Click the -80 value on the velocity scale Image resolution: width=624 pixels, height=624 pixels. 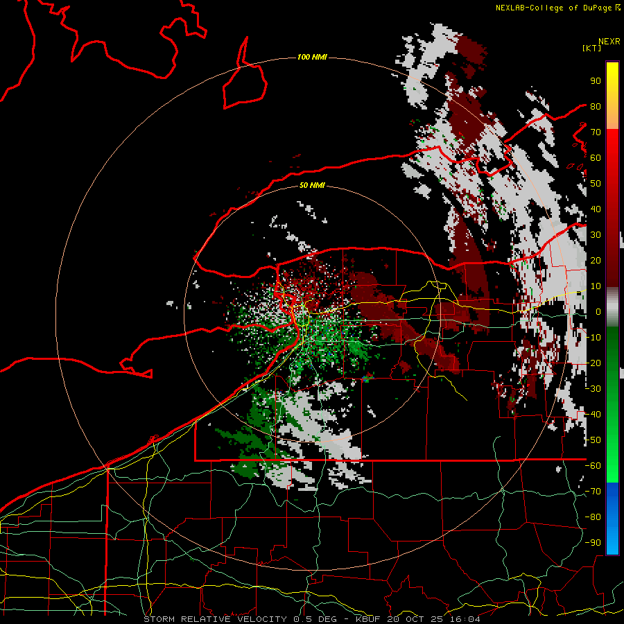click(x=593, y=517)
